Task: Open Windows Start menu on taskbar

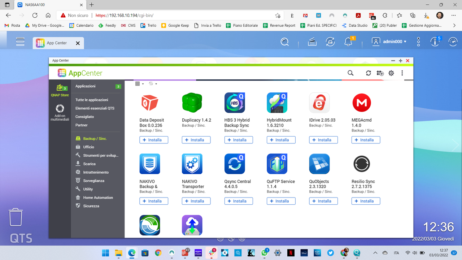Action: click(105, 253)
